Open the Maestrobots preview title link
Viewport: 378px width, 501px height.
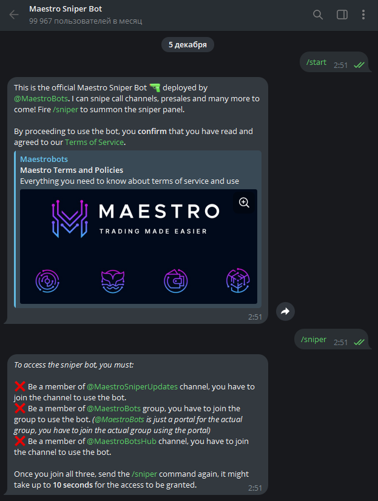[x=44, y=159]
